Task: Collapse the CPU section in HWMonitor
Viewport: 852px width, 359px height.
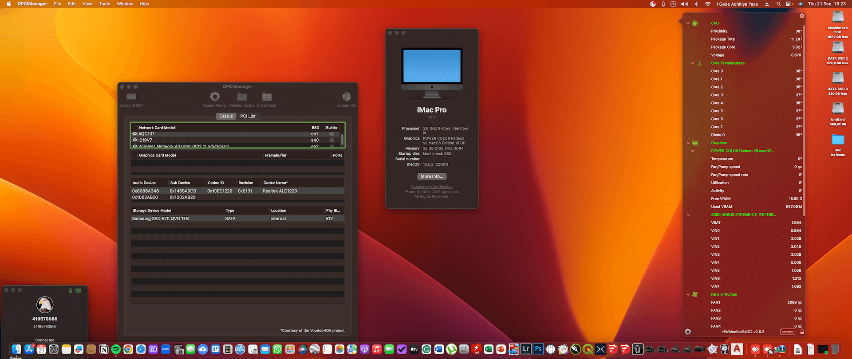Action: click(688, 23)
